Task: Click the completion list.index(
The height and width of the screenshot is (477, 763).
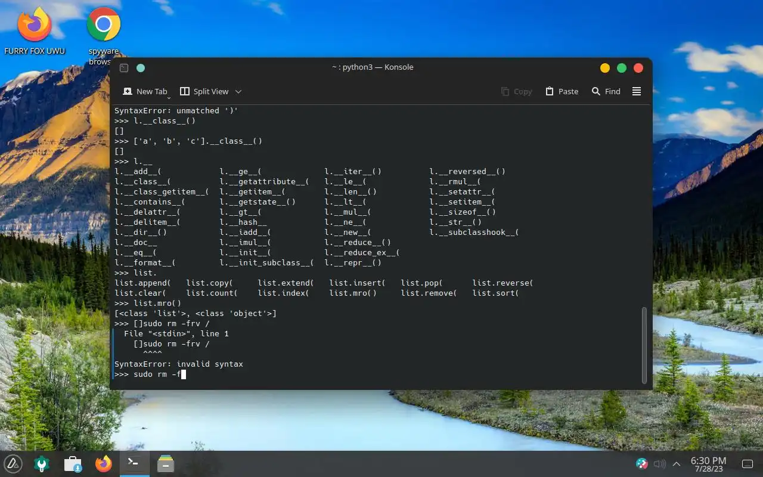Action: [284, 293]
